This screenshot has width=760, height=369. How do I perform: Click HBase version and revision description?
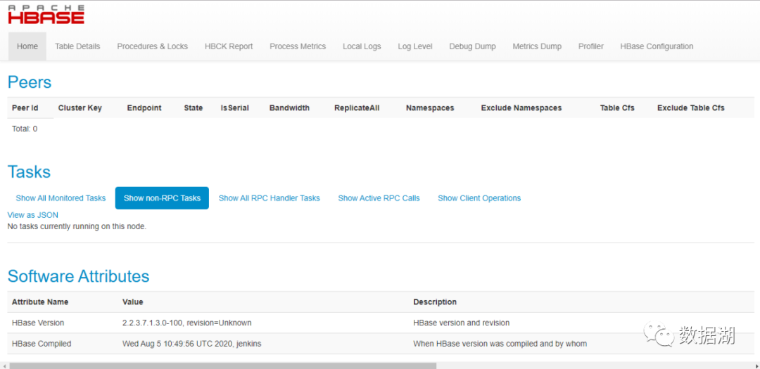[462, 323]
